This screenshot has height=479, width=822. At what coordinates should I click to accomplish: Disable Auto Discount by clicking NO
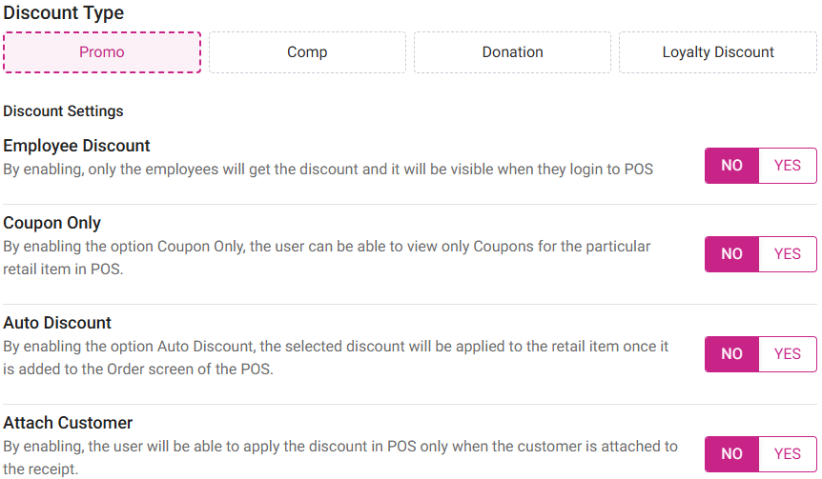pos(731,354)
